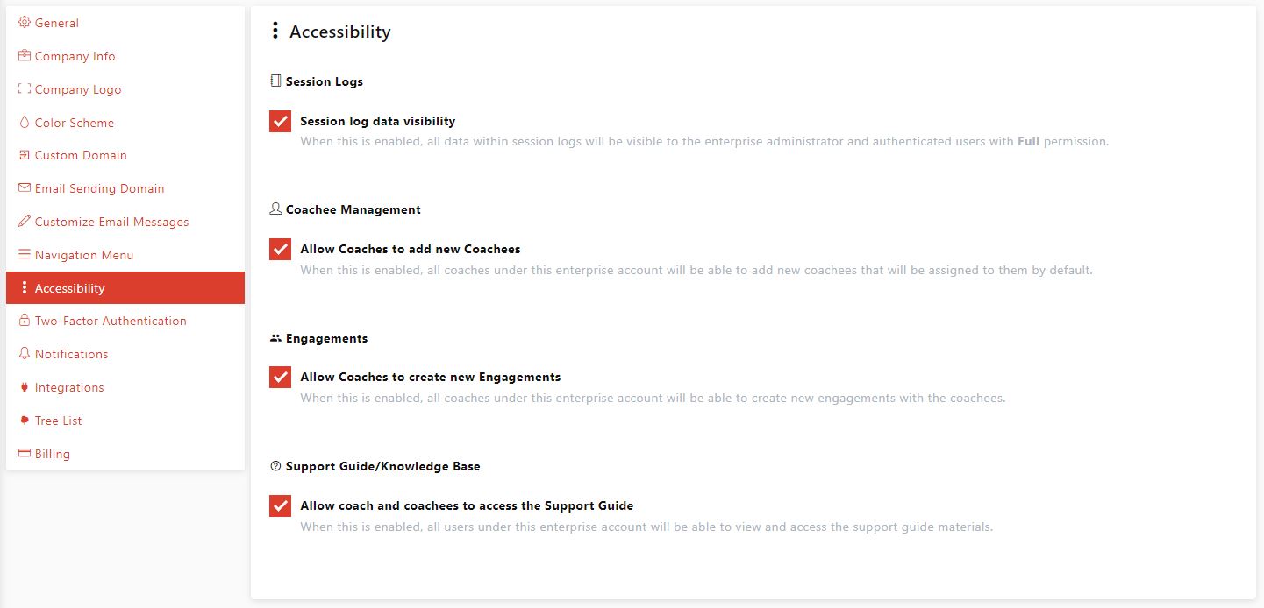Uncheck Allow Coaches to add new Coachees

click(279, 249)
